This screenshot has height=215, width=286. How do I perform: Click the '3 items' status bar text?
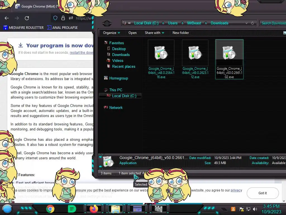106,173
